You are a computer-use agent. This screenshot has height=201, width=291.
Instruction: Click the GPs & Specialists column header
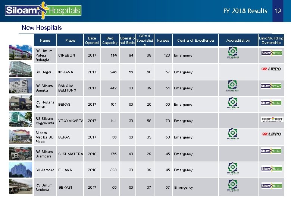pos(145,40)
